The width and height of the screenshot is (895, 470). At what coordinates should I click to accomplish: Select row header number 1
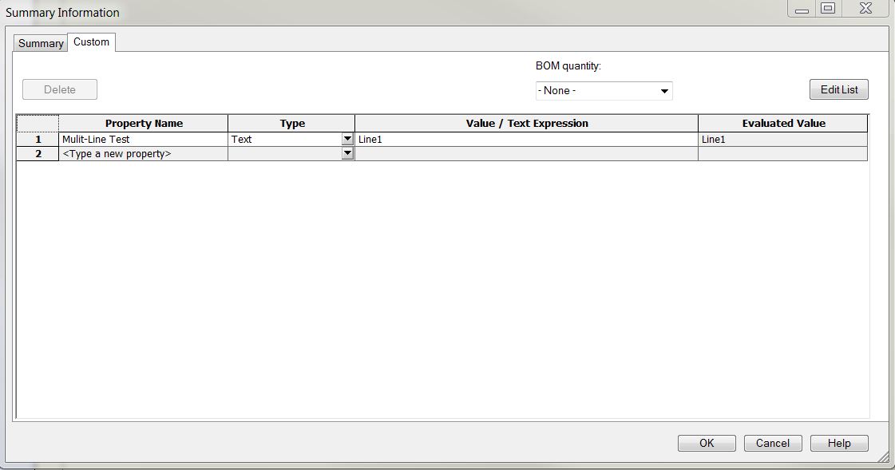click(x=38, y=139)
